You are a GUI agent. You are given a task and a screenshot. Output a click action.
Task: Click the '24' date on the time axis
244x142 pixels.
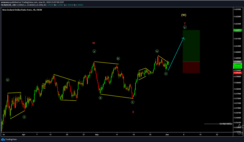(x=4, y=135)
